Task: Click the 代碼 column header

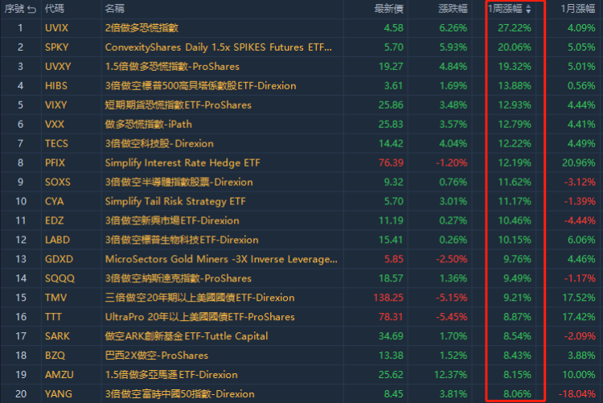Action: coord(55,9)
